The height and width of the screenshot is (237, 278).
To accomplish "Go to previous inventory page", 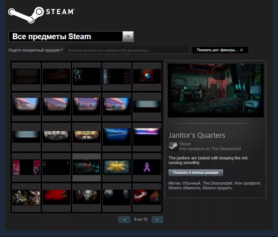I will click(x=124, y=220).
